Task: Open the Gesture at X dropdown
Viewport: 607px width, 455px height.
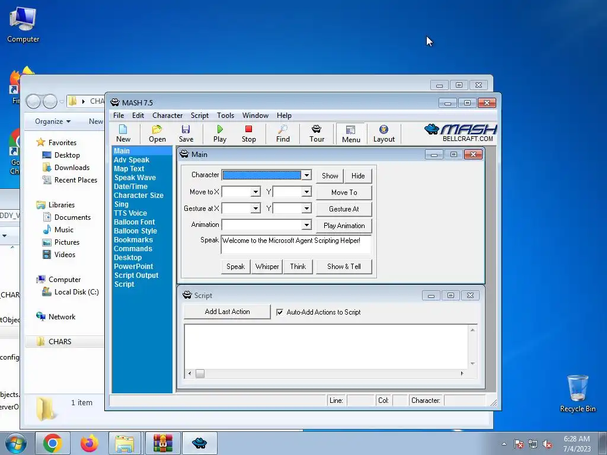Action: coord(255,209)
